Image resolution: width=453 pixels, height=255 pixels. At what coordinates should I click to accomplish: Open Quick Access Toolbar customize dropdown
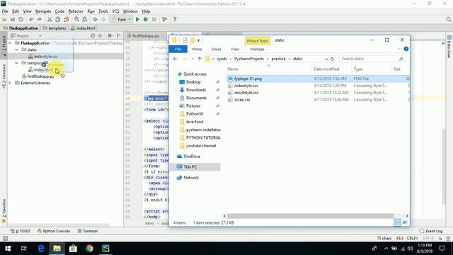pos(198,40)
